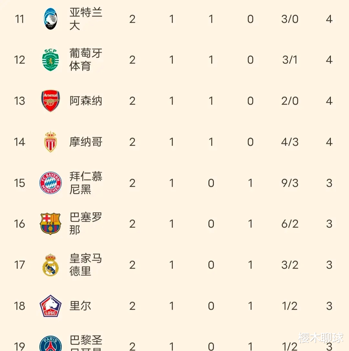Tap team name 阿森纳
The height and width of the screenshot is (351, 349).
[x=86, y=101]
